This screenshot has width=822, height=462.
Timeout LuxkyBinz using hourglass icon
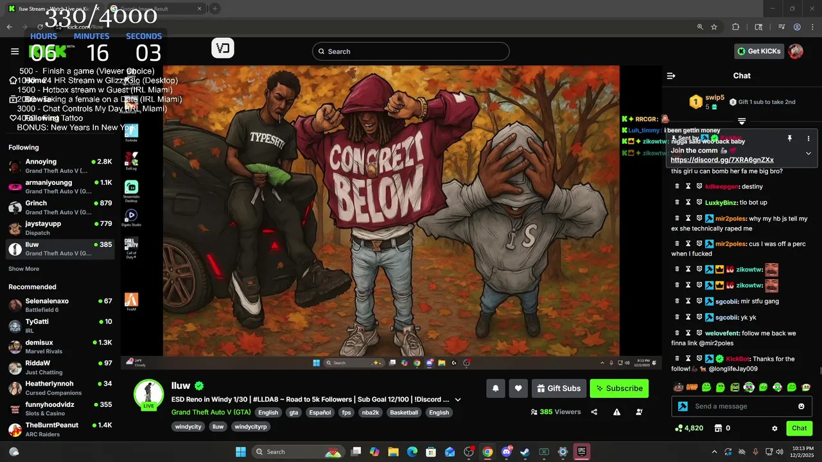click(x=688, y=202)
